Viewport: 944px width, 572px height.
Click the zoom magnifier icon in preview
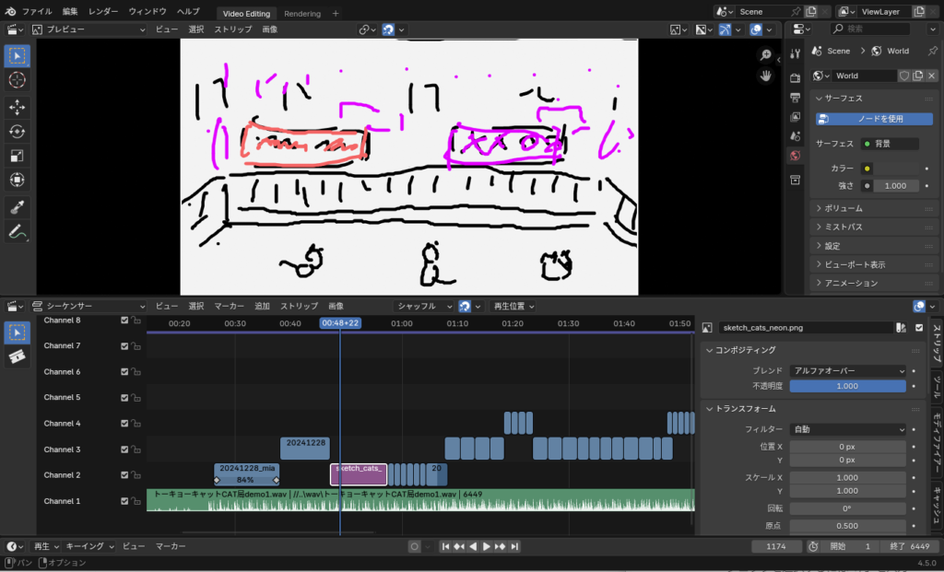765,55
